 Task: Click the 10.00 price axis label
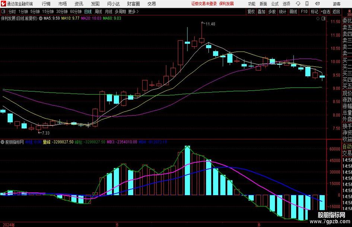tap(336, 62)
